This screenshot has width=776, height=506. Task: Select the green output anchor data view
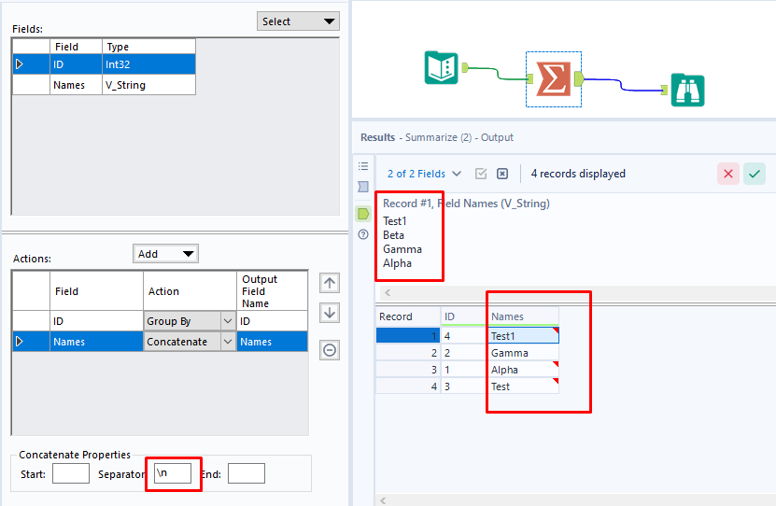(x=363, y=214)
